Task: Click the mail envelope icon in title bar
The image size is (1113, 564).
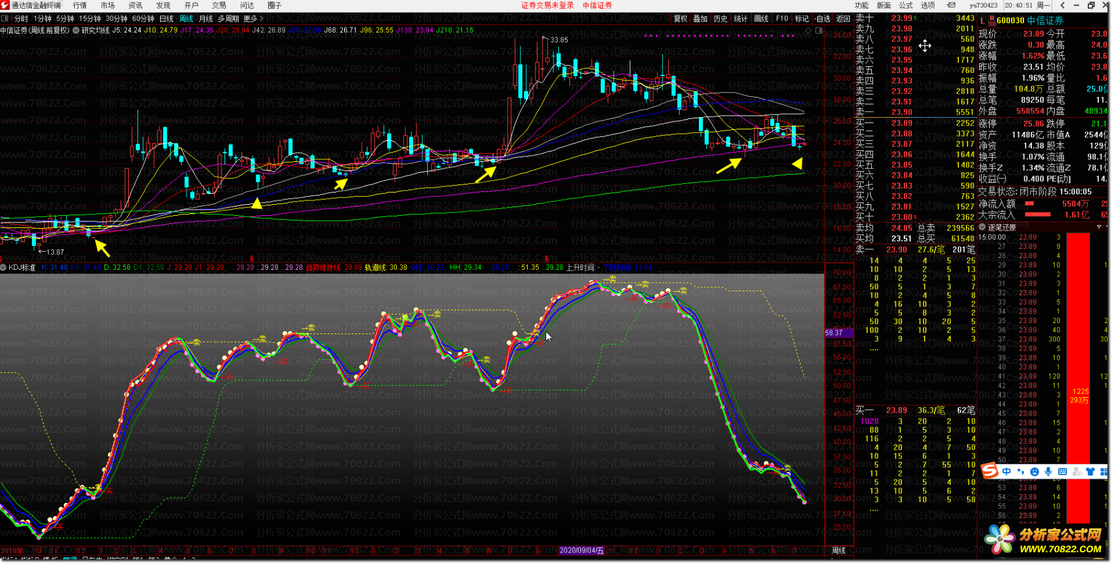Action: 951,5
